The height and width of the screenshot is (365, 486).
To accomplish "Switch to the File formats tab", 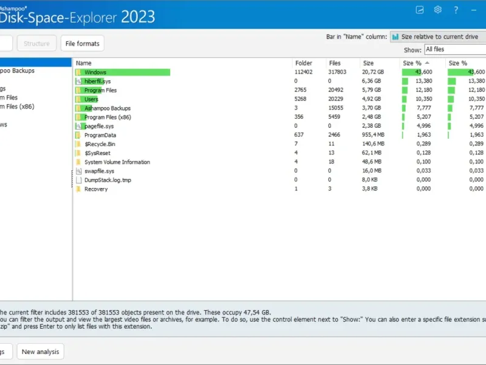I will (x=83, y=43).
